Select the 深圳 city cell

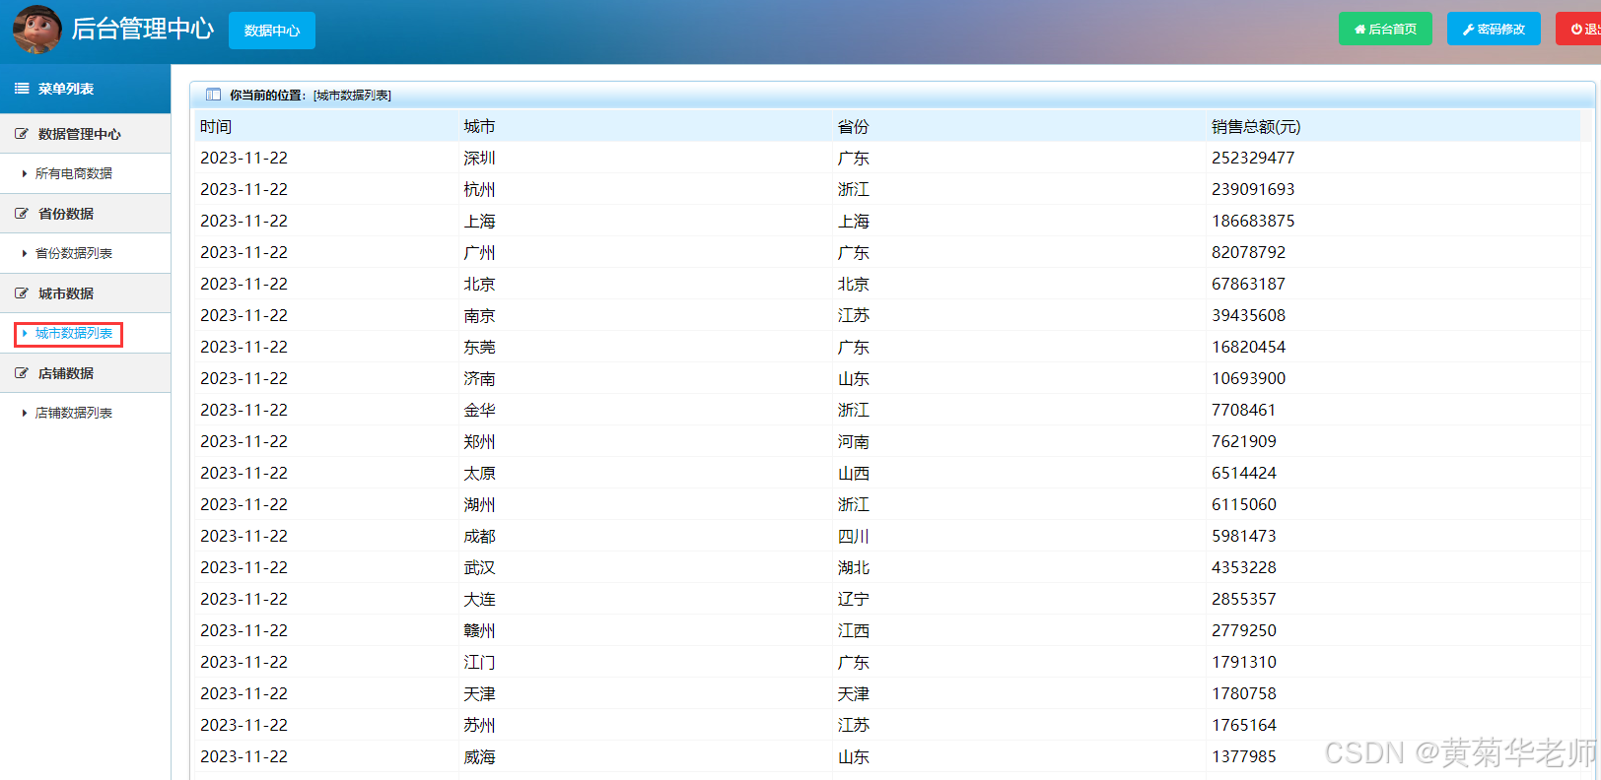[x=479, y=158]
